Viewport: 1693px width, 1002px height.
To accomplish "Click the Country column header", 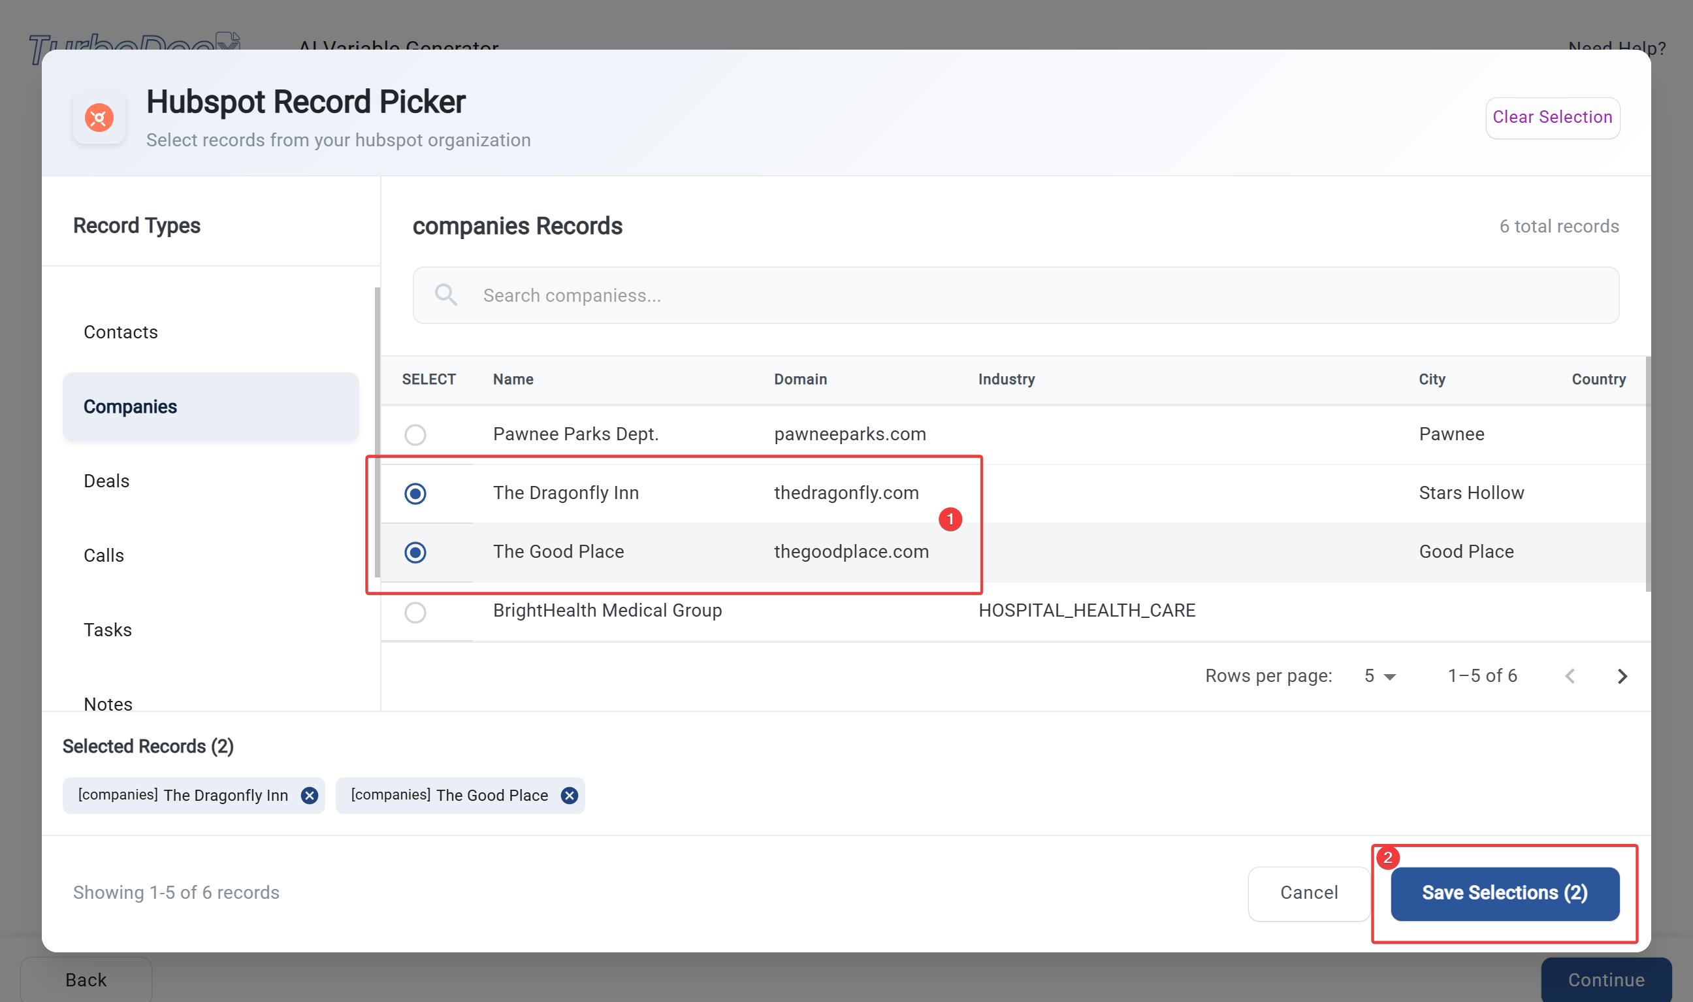I will point(1598,380).
